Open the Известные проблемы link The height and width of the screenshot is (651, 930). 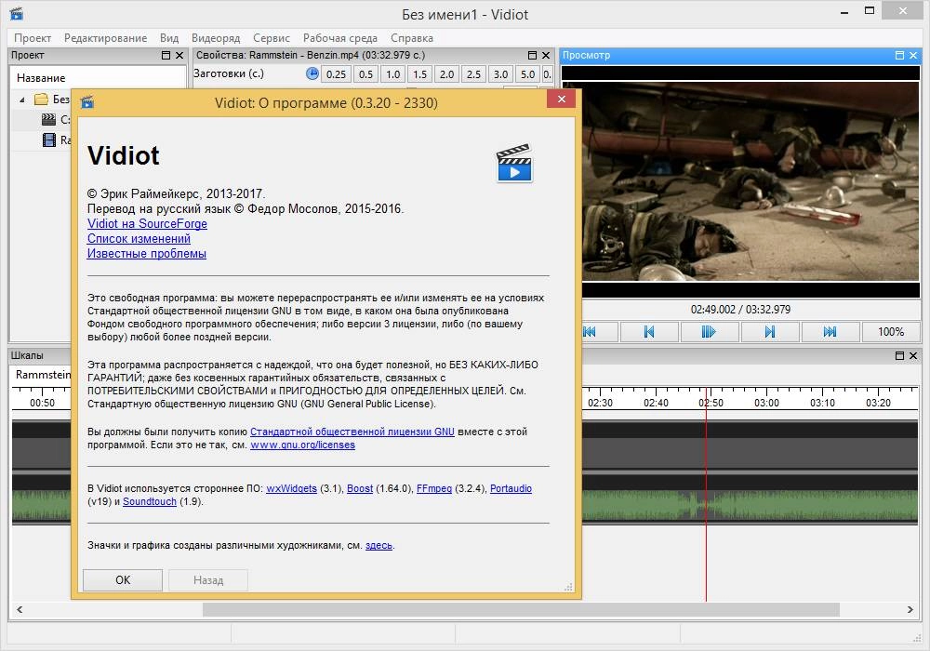point(147,253)
